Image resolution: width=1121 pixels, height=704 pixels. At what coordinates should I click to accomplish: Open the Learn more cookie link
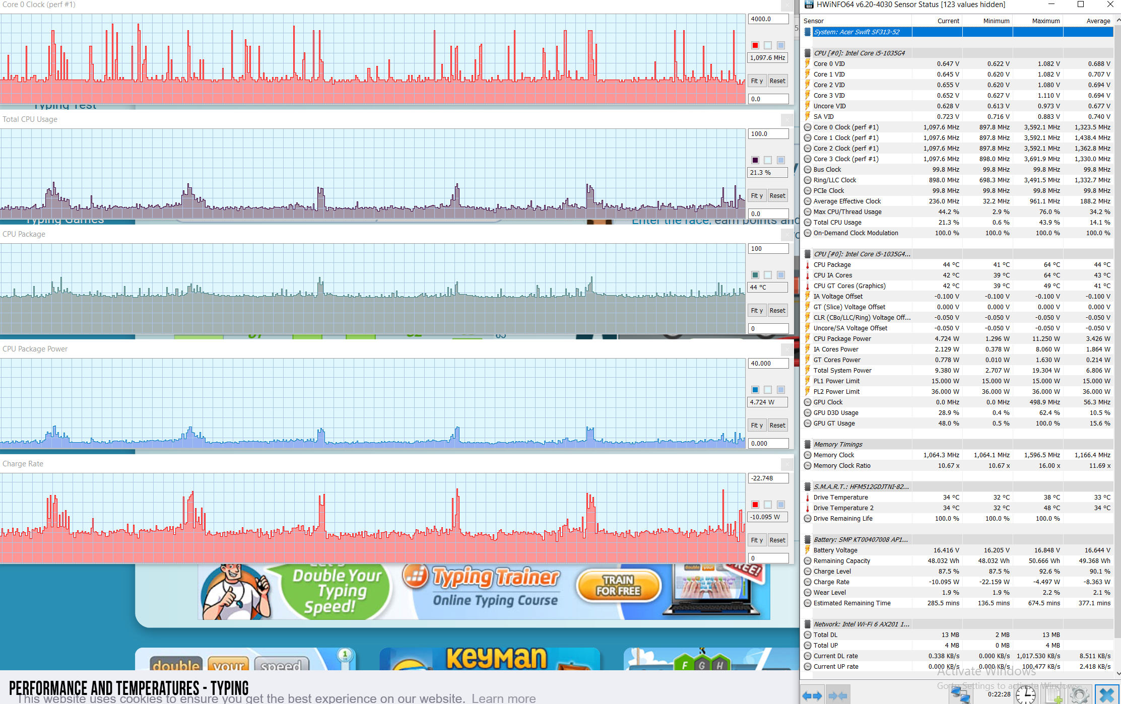click(x=503, y=698)
